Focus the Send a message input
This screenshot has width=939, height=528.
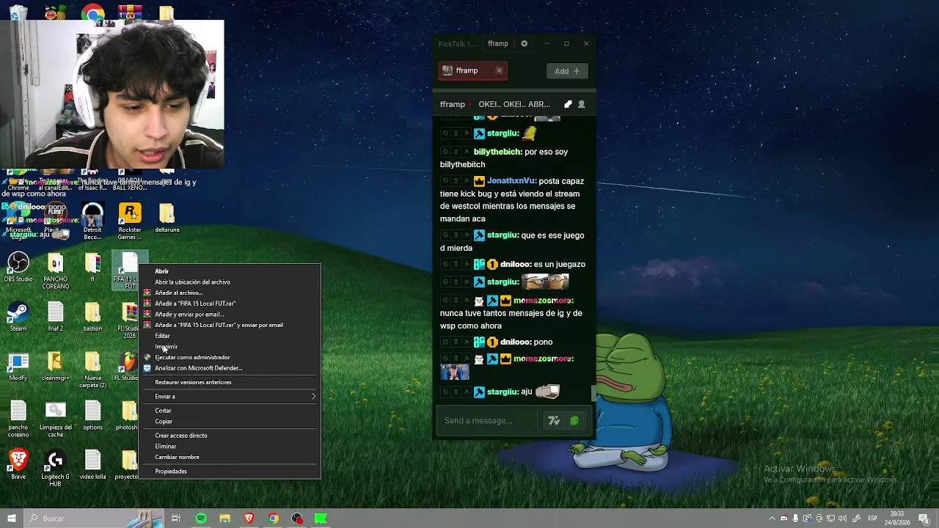pyautogui.click(x=489, y=420)
